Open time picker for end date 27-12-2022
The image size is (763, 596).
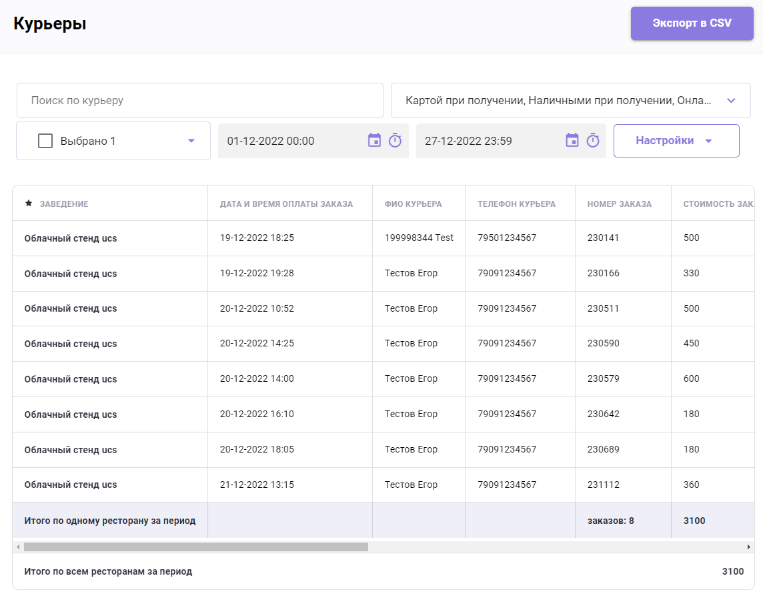tap(593, 140)
